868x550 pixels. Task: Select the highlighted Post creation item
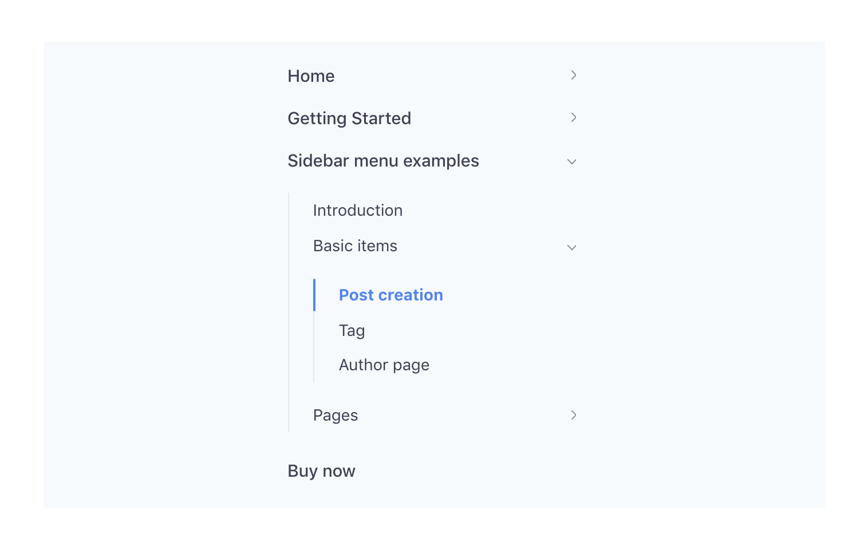tap(391, 295)
